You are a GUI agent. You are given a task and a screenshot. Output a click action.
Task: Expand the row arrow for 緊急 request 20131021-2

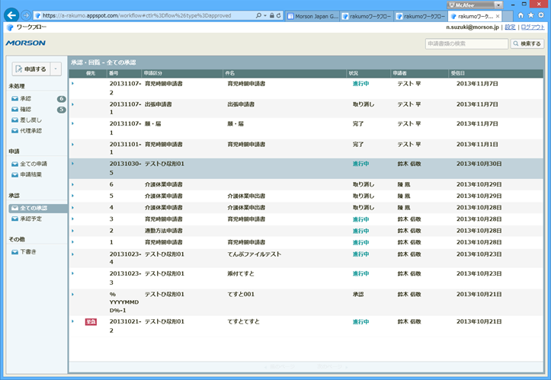pos(72,321)
